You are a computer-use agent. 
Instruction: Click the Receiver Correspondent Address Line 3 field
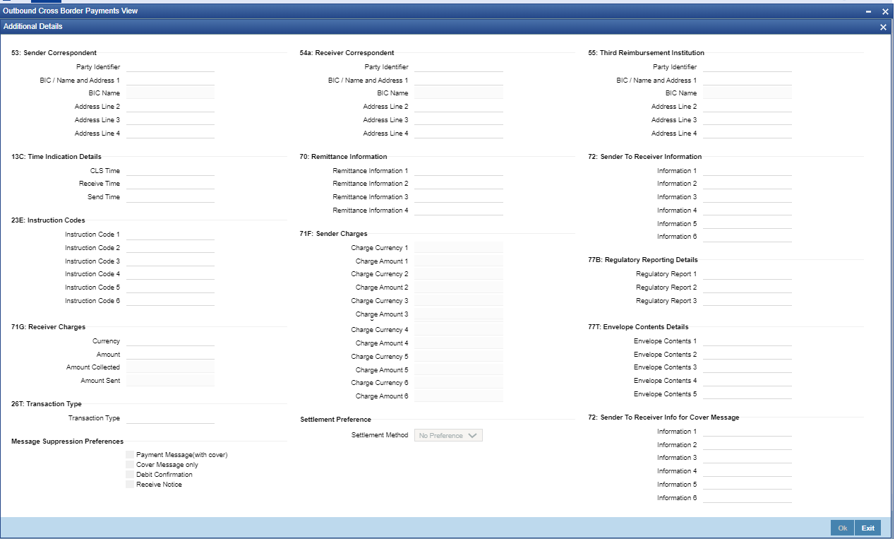[459, 119]
